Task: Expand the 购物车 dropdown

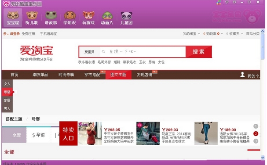Action: [x=213, y=34]
